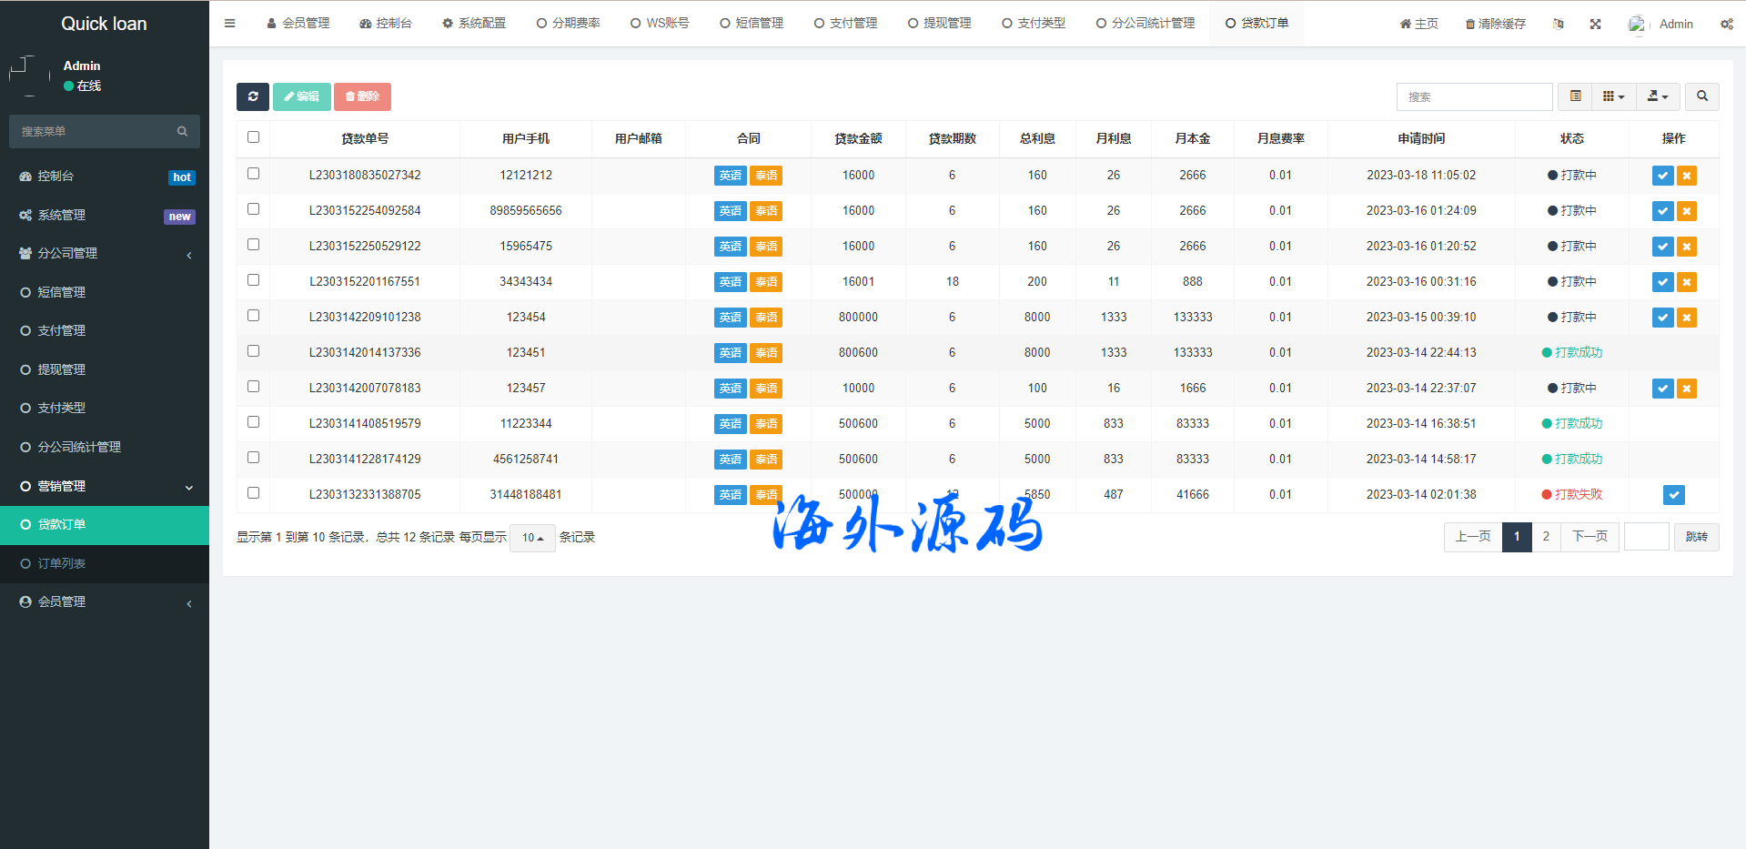The image size is (1746, 849).
Task: Open the settings gears icon at top right
Action: point(1726,24)
